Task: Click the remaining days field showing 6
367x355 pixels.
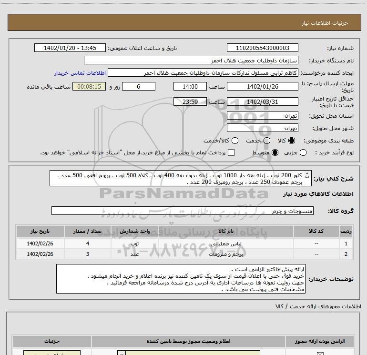Action: (139, 86)
